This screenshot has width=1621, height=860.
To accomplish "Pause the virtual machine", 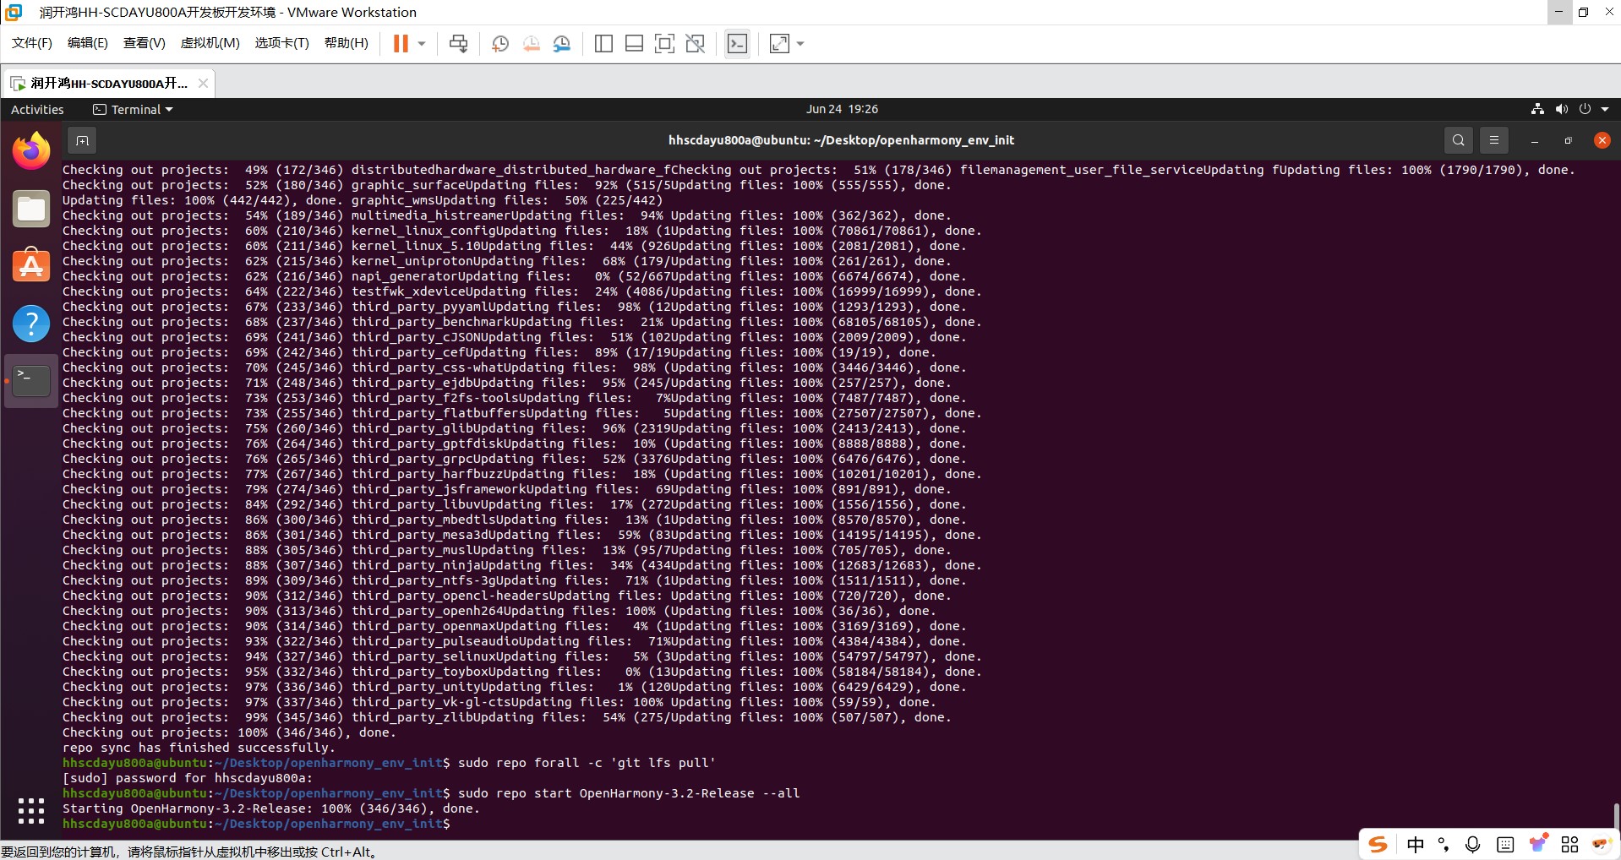I will (401, 44).
